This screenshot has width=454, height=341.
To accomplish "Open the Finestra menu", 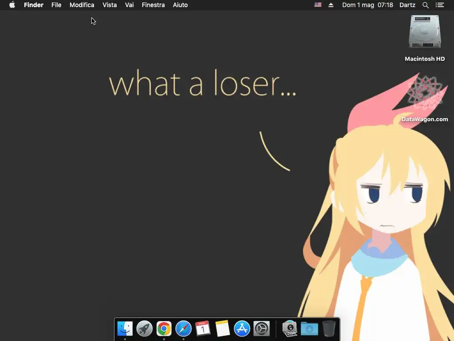I will click(153, 5).
